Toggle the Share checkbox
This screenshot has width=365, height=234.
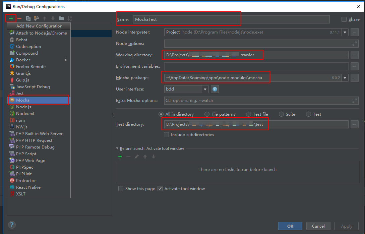coord(344,19)
